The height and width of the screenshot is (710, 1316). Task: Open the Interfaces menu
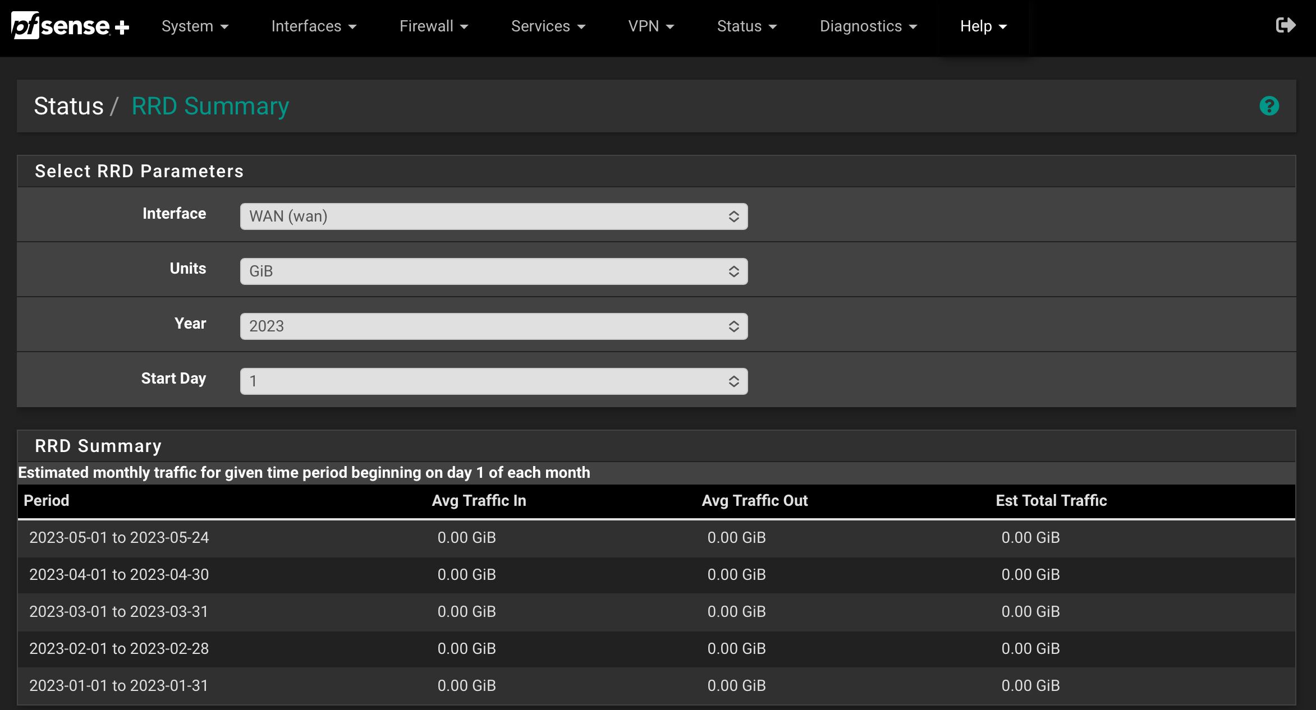click(313, 26)
